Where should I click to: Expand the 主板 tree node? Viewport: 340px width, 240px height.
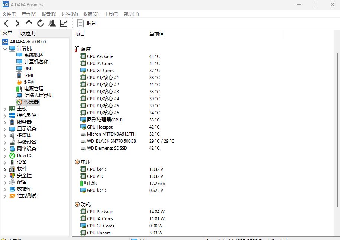coord(5,109)
